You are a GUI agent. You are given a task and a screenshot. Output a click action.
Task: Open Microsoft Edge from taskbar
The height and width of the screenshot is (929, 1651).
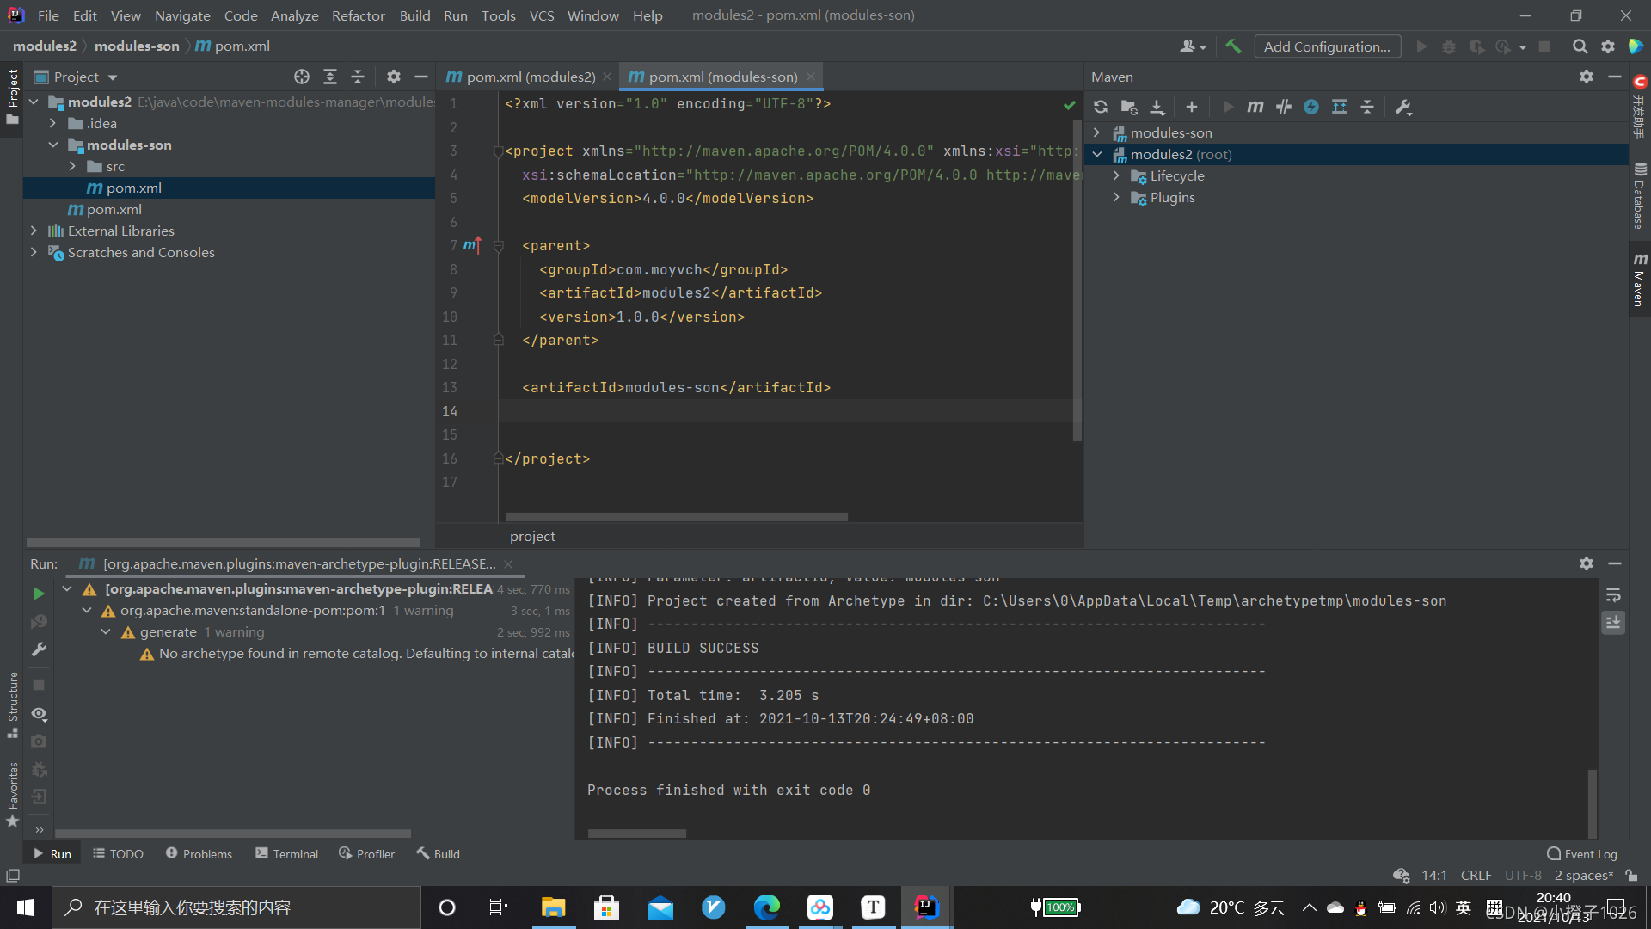click(766, 907)
